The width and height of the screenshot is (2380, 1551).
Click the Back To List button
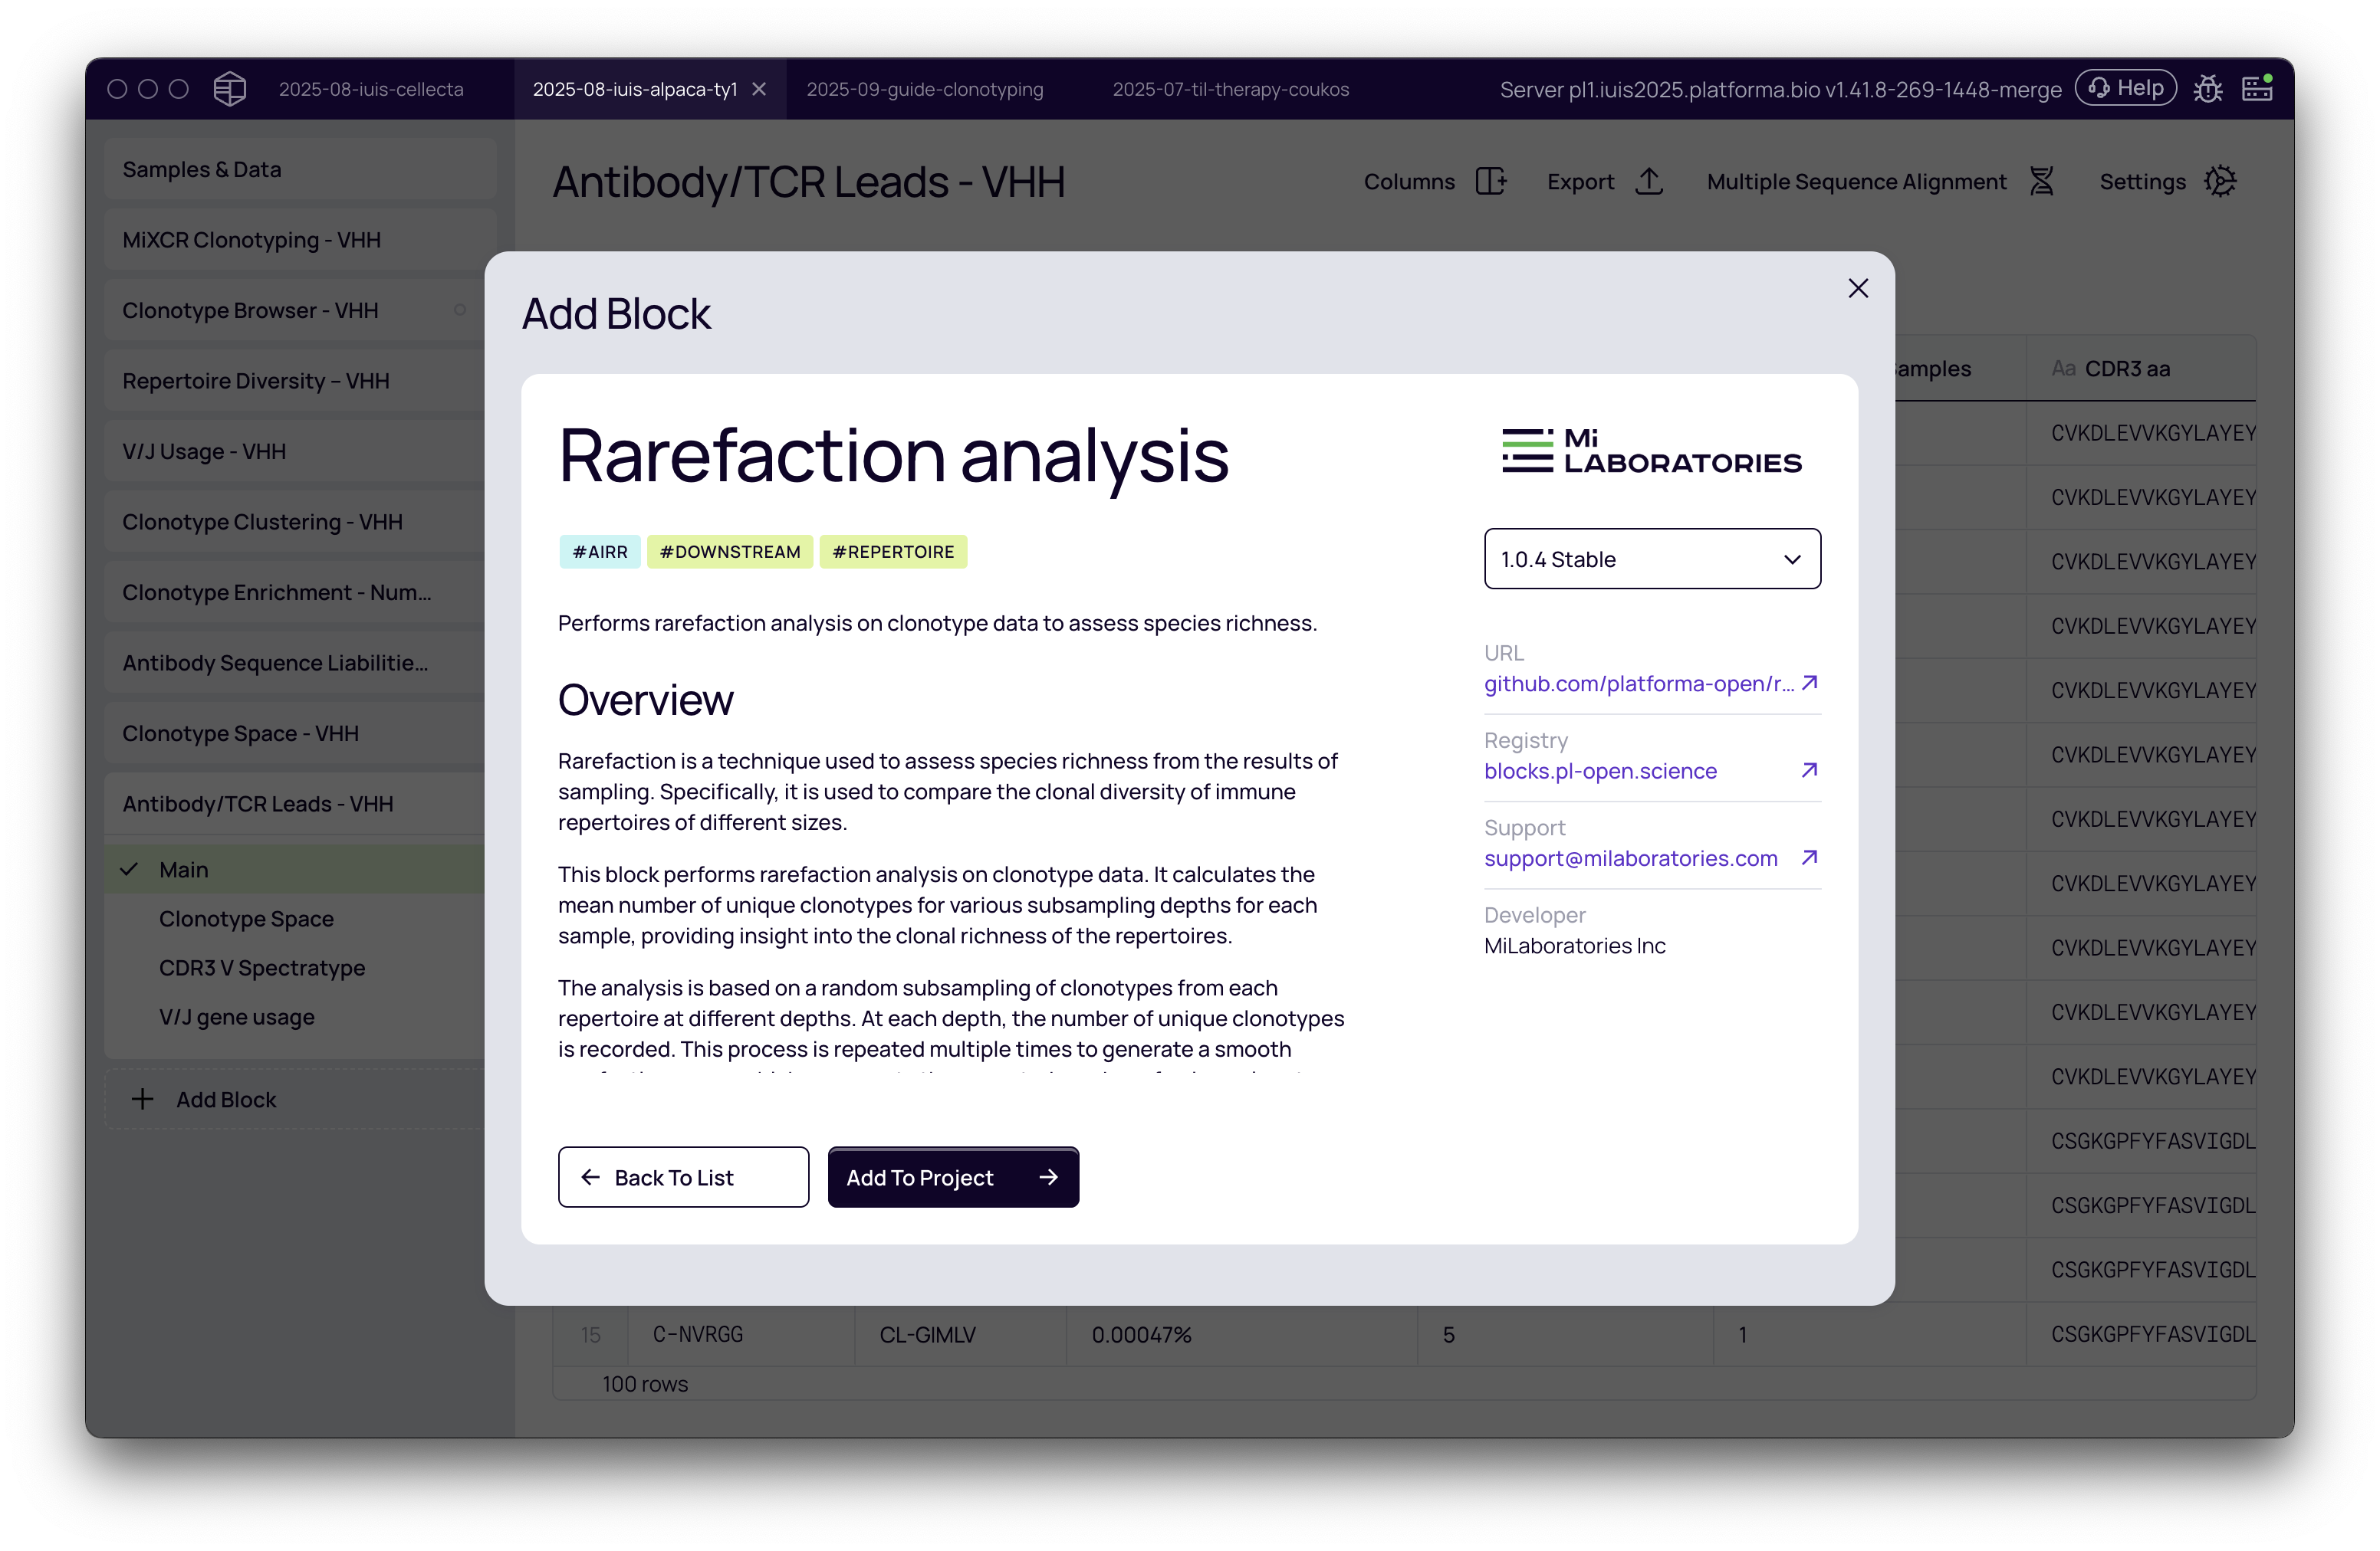(683, 1176)
